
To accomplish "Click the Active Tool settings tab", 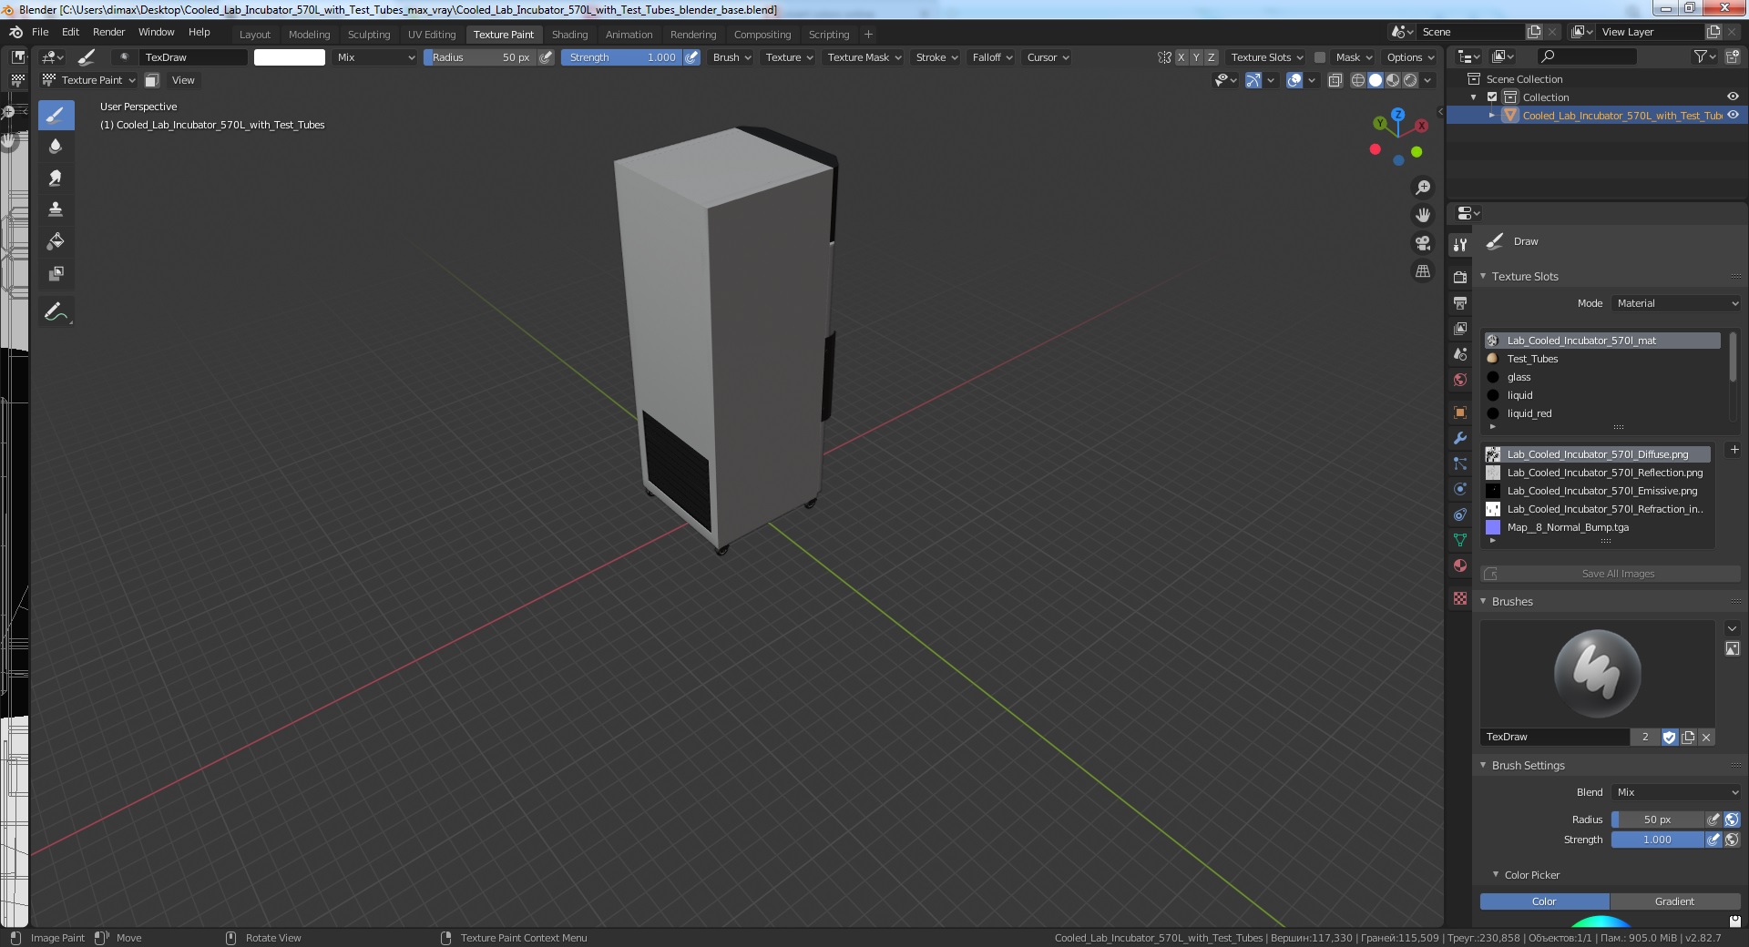I will 1460,244.
